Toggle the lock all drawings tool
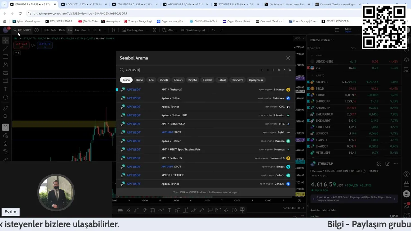The width and height of the screenshot is (411, 231). (5, 143)
